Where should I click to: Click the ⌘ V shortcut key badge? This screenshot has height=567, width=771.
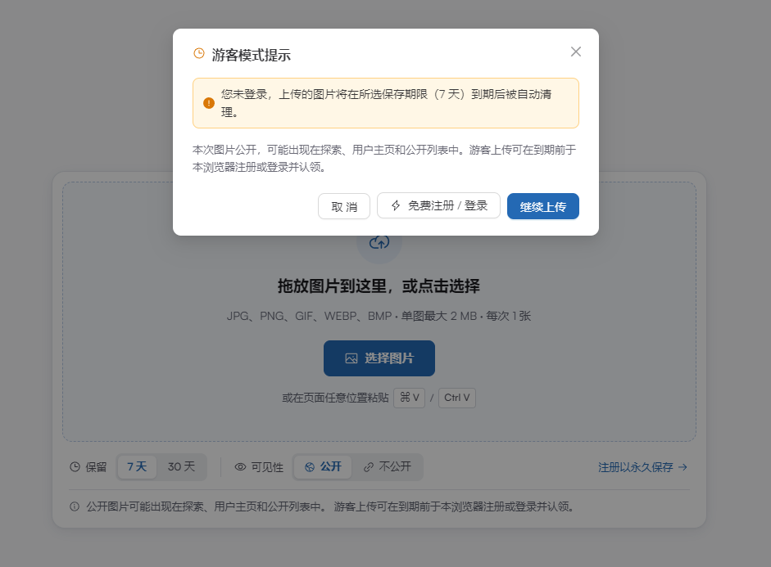(409, 398)
